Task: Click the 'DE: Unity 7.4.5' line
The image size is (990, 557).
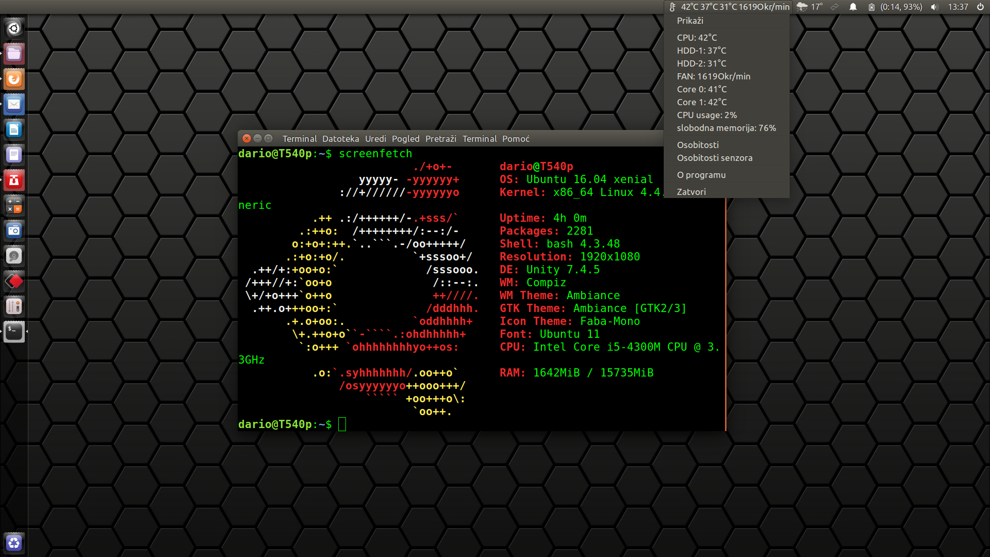Action: point(549,270)
